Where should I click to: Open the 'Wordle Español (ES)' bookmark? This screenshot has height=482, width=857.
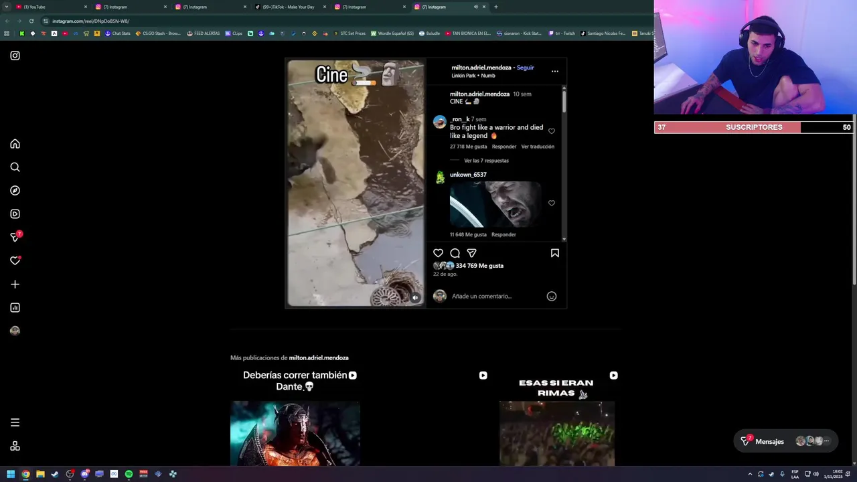coord(392,33)
